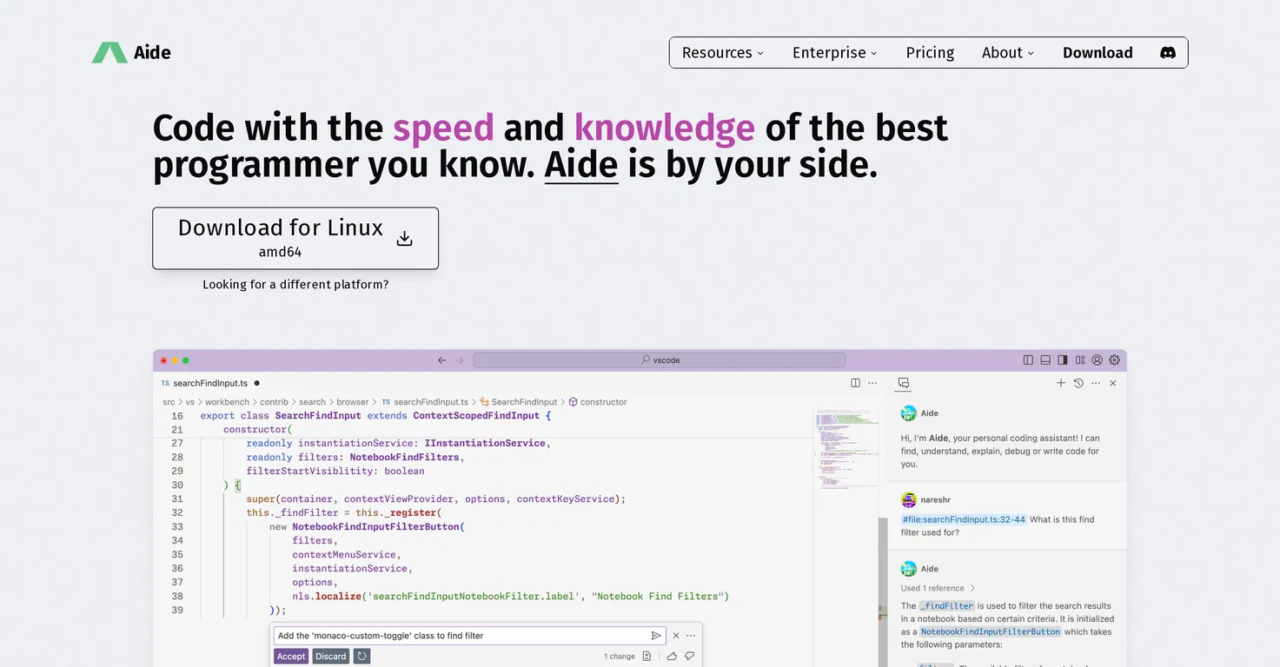
Task: Open chat history clock icon
Action: tap(1078, 383)
